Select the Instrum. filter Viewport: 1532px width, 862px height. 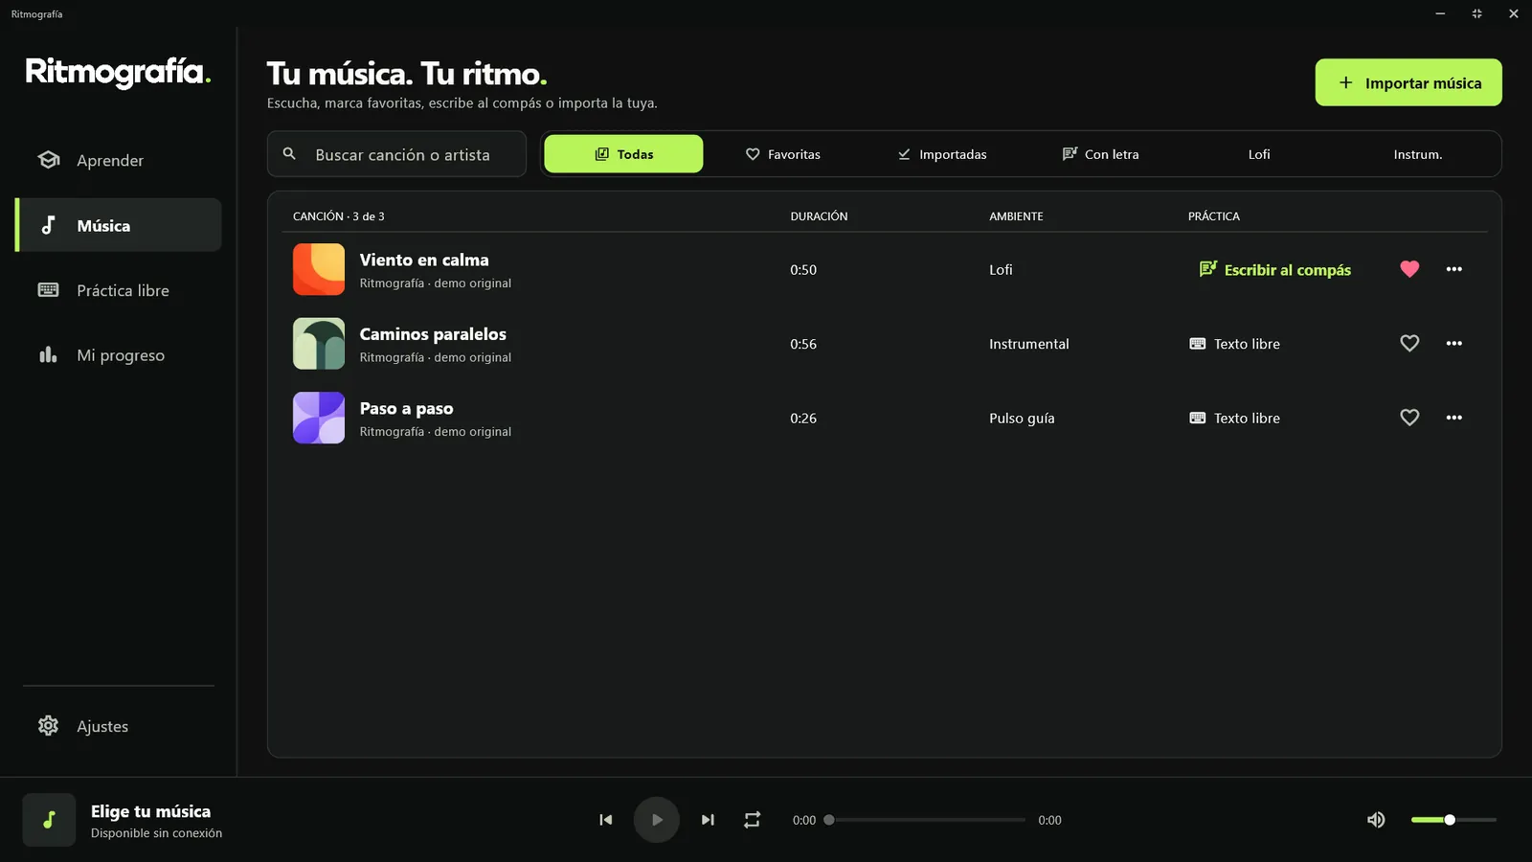coord(1418,154)
